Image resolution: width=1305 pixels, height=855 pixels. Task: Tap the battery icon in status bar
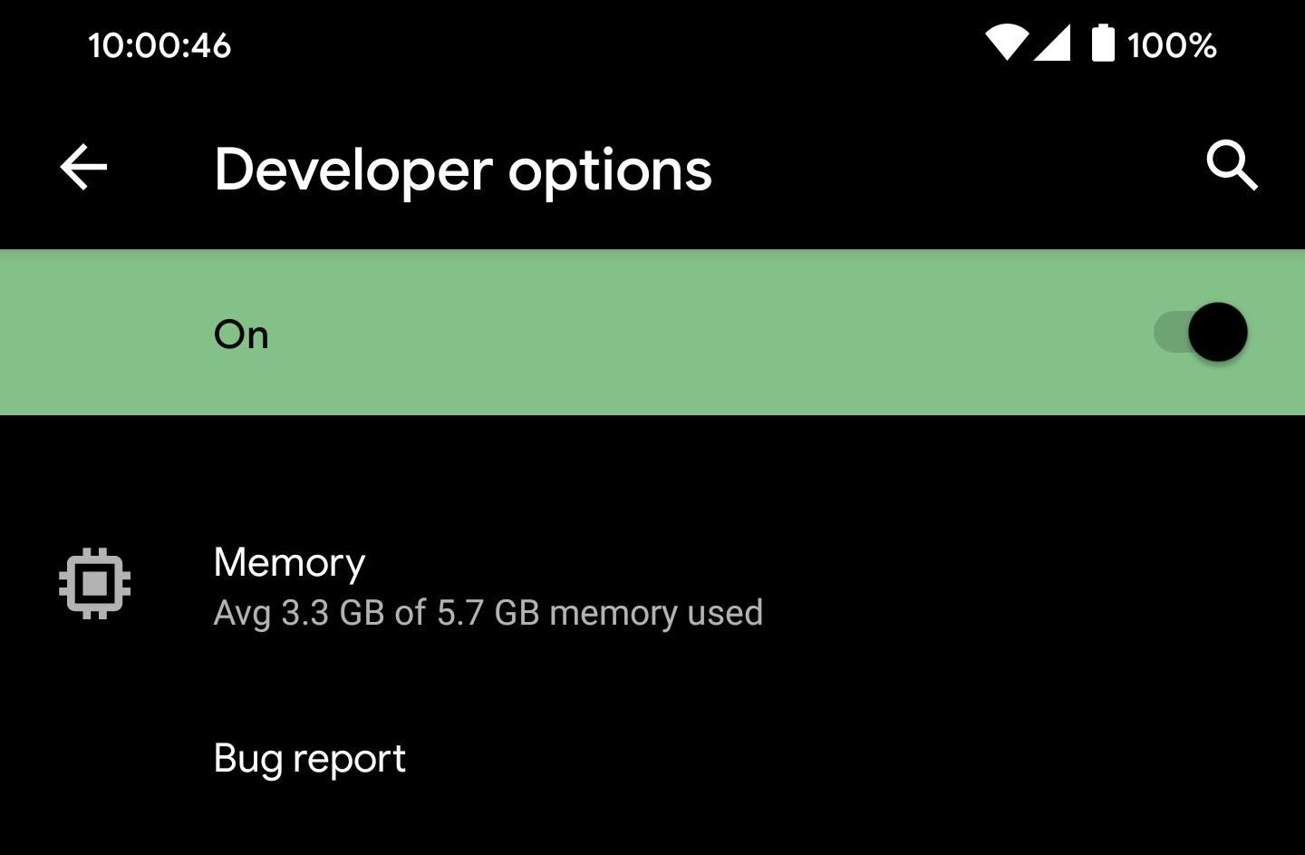[x=1103, y=44]
